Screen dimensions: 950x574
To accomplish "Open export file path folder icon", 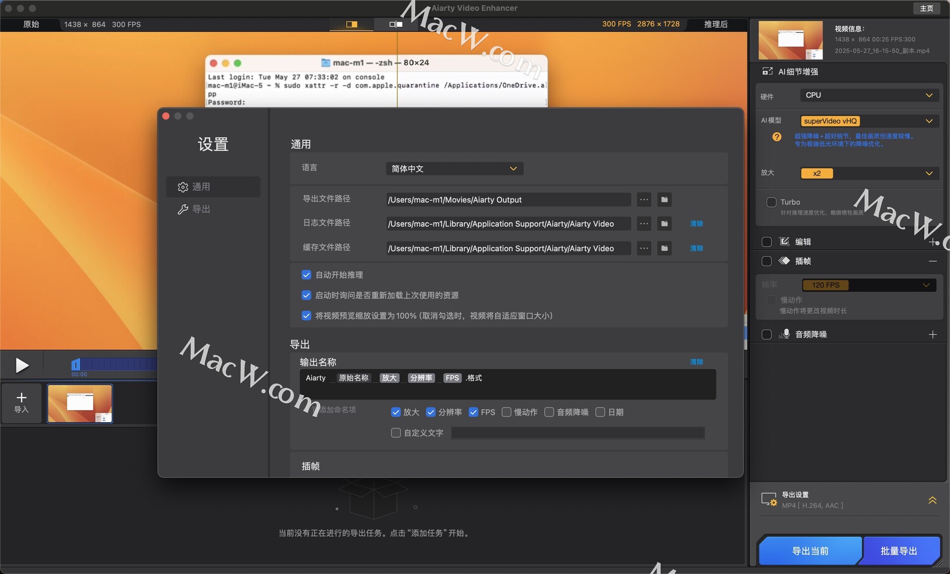I will (665, 200).
